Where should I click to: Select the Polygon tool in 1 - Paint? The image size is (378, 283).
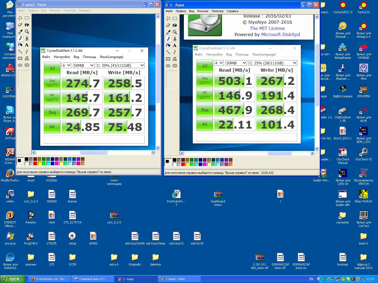175,59
